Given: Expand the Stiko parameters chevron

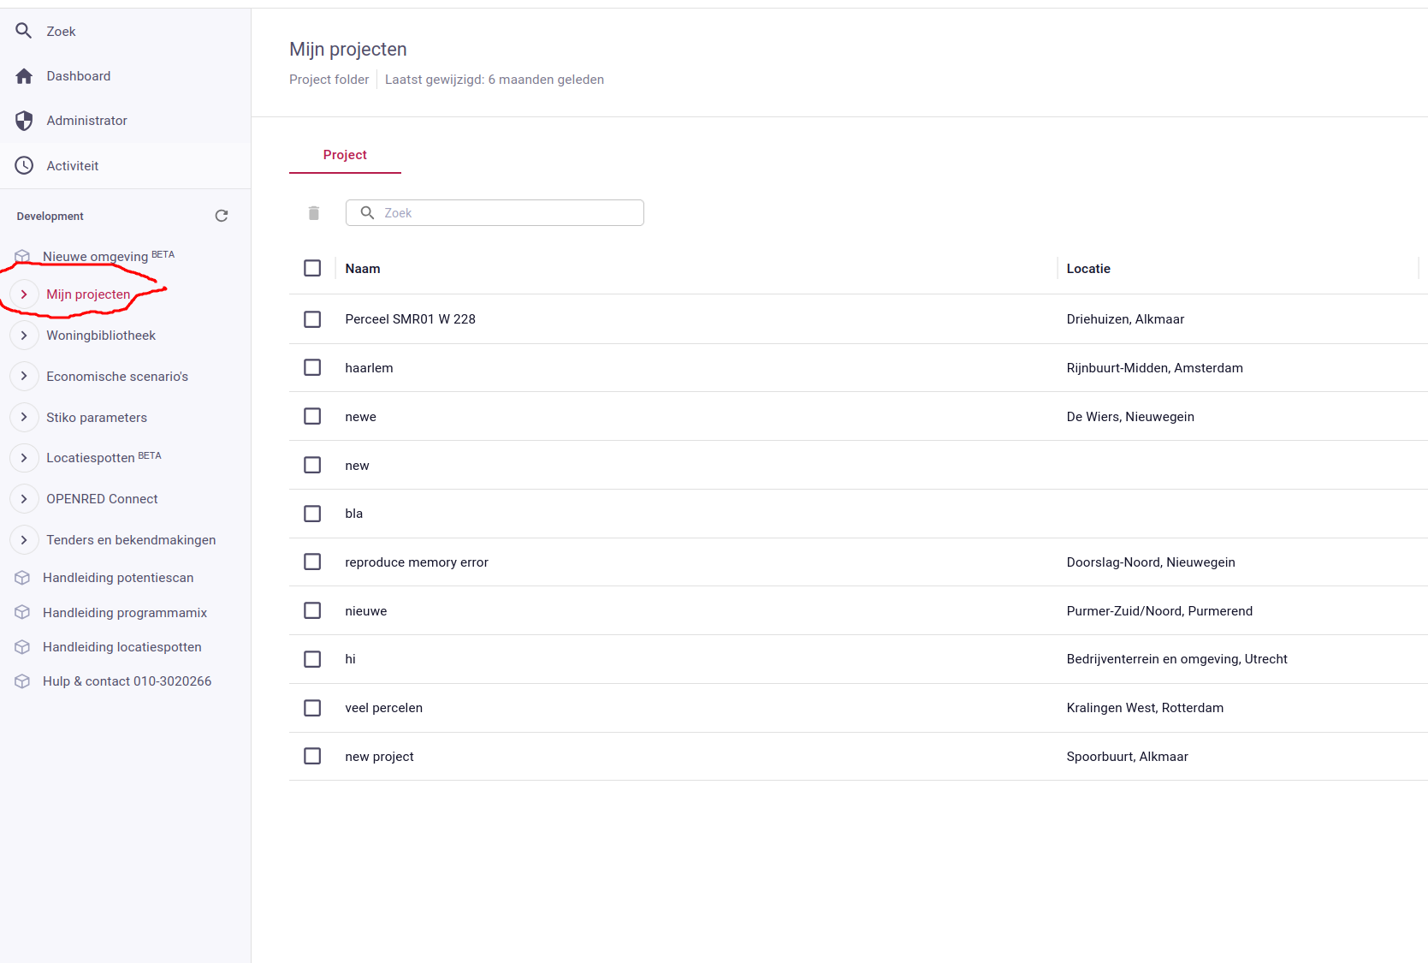Looking at the screenshot, I should tap(24, 418).
